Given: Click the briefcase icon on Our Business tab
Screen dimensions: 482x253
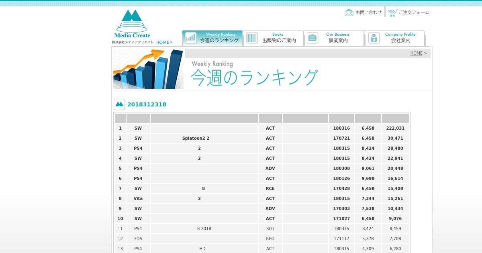Looking at the screenshot, I should (x=312, y=38).
